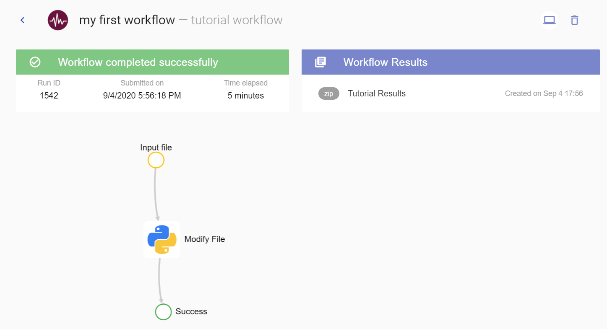
Task: Click the success checkmark circle icon
Action: pyautogui.click(x=35, y=62)
